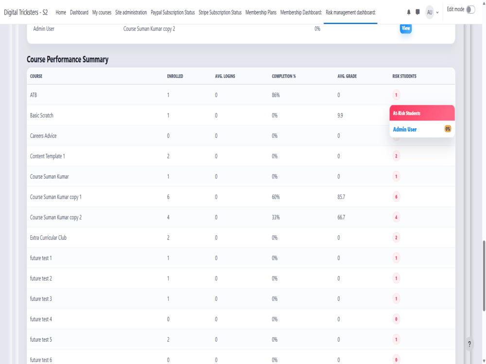The height and width of the screenshot is (364, 486).
Task: Click the At-Risk Students popup header
Action: pyautogui.click(x=422, y=113)
